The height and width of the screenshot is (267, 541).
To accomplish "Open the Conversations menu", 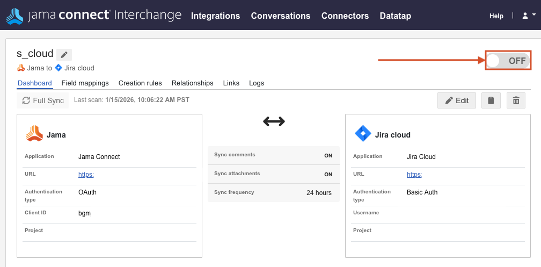I will pyautogui.click(x=281, y=16).
